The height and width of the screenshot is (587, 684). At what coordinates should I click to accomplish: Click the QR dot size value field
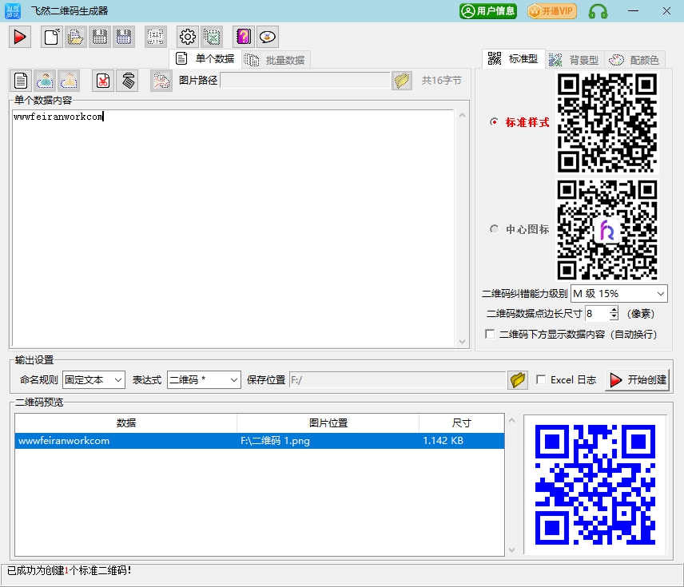pos(597,313)
